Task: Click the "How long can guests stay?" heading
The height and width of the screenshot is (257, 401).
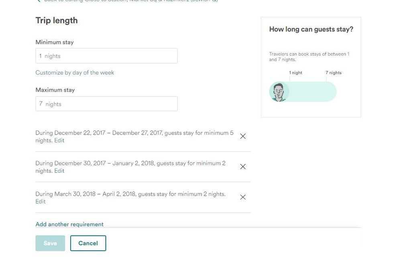Action: (311, 29)
